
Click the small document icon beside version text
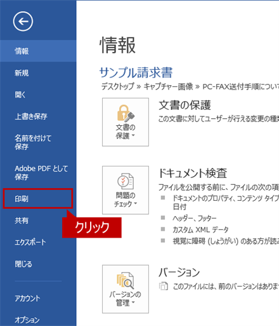coord(164,286)
